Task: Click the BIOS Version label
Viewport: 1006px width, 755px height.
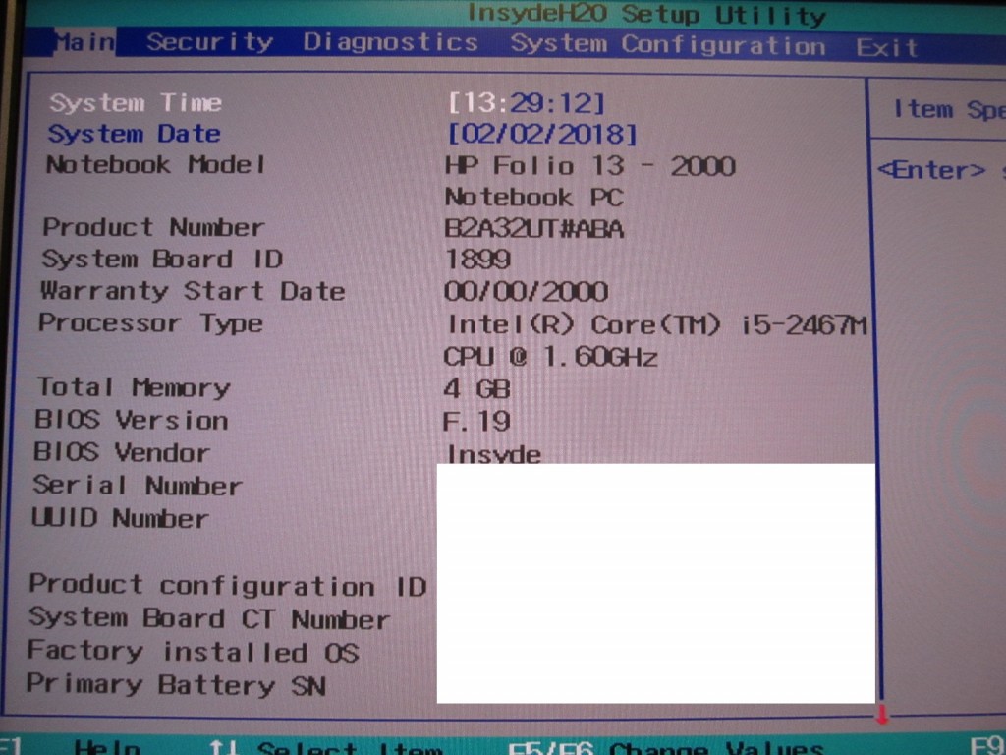Action: (132, 420)
